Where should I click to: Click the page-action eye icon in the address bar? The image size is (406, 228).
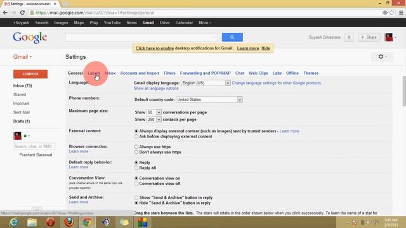tap(385, 13)
